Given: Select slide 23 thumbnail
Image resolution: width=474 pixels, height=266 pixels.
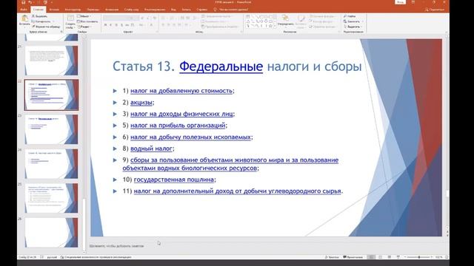Looking at the screenshot, I should click(51, 129).
